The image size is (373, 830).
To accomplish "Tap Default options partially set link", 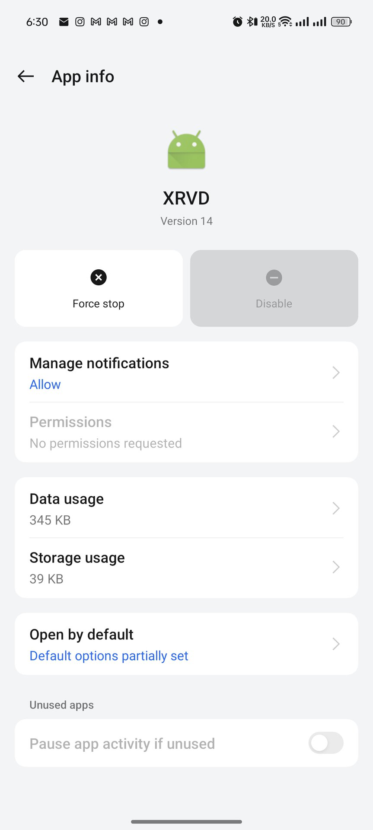I will (x=108, y=656).
